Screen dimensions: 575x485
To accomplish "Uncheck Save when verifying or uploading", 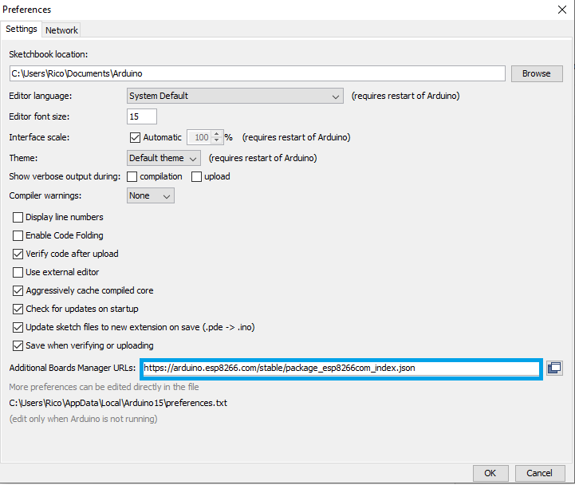I will [18, 345].
